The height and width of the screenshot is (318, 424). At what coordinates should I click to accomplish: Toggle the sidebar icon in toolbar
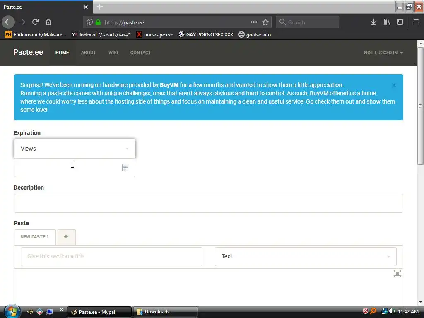400,22
